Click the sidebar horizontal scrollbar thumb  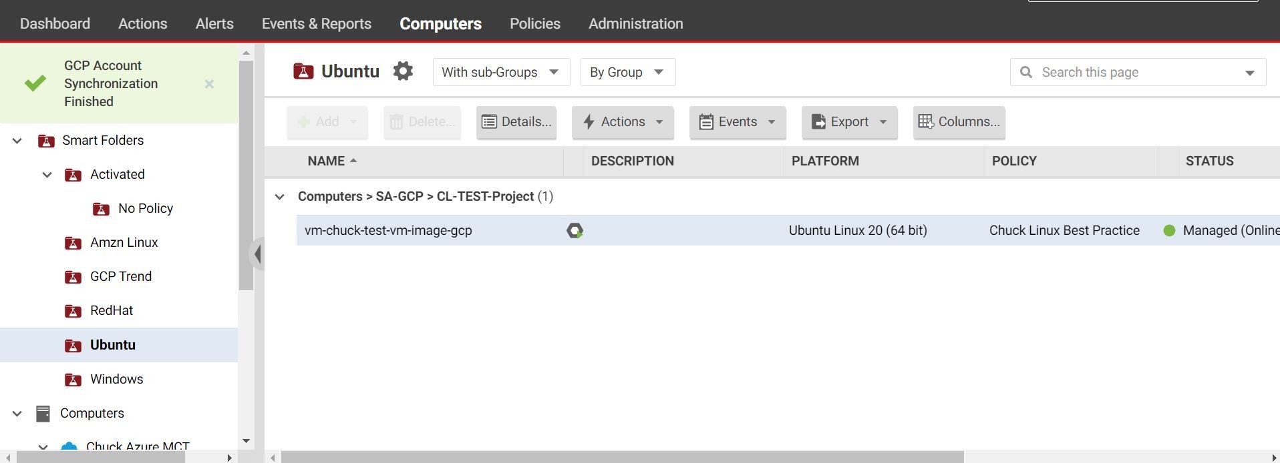pyautogui.click(x=100, y=457)
